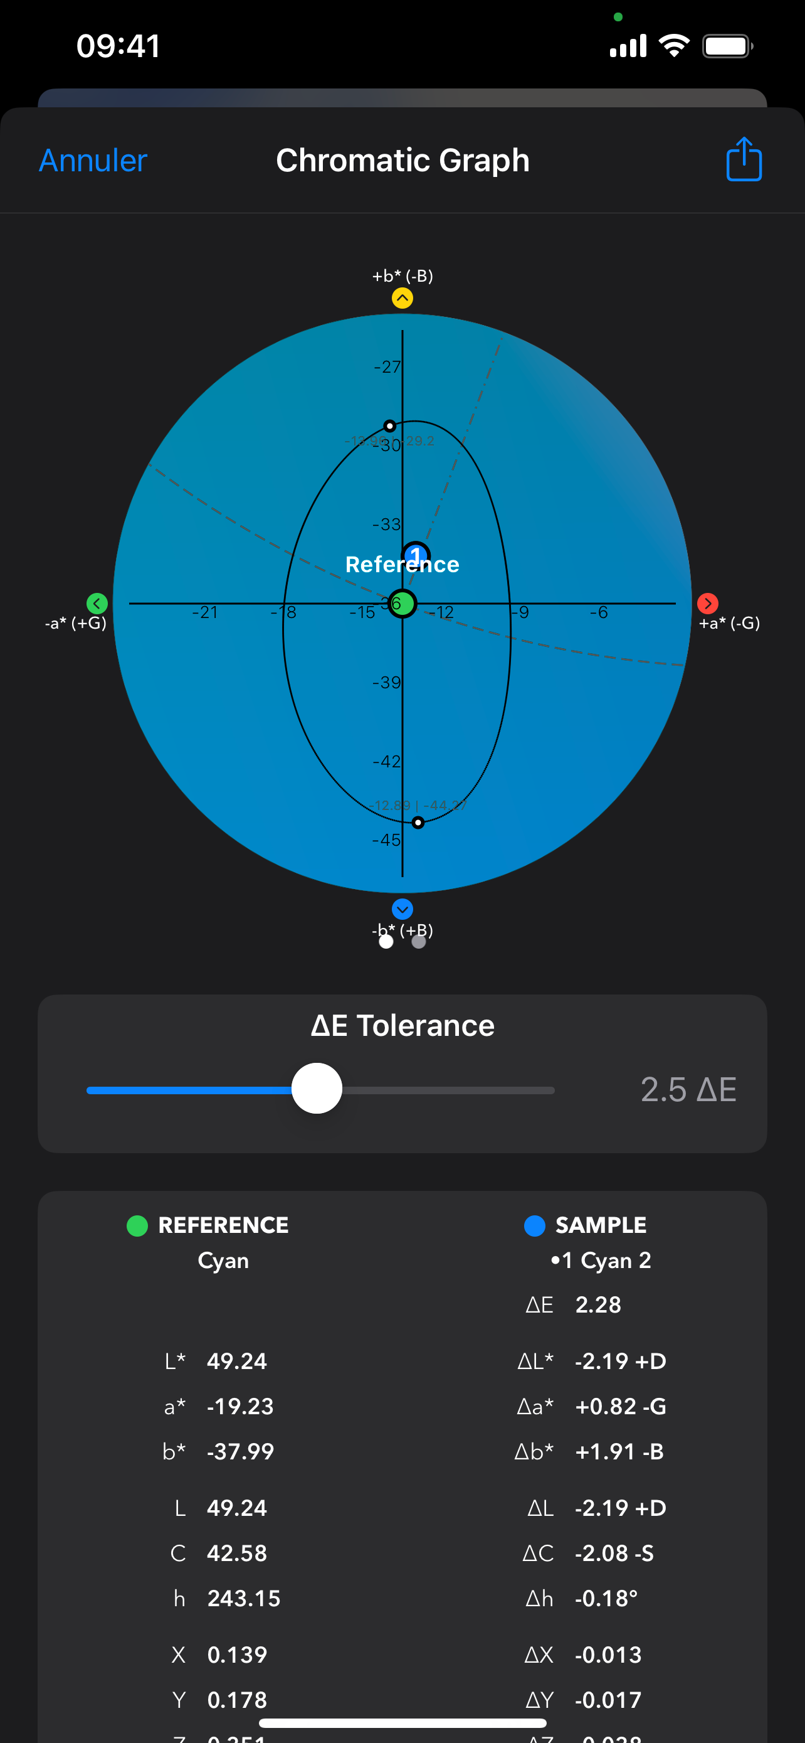Image resolution: width=805 pixels, height=1743 pixels.
Task: Tap reference name 'Cyan'
Action: coord(223,1261)
